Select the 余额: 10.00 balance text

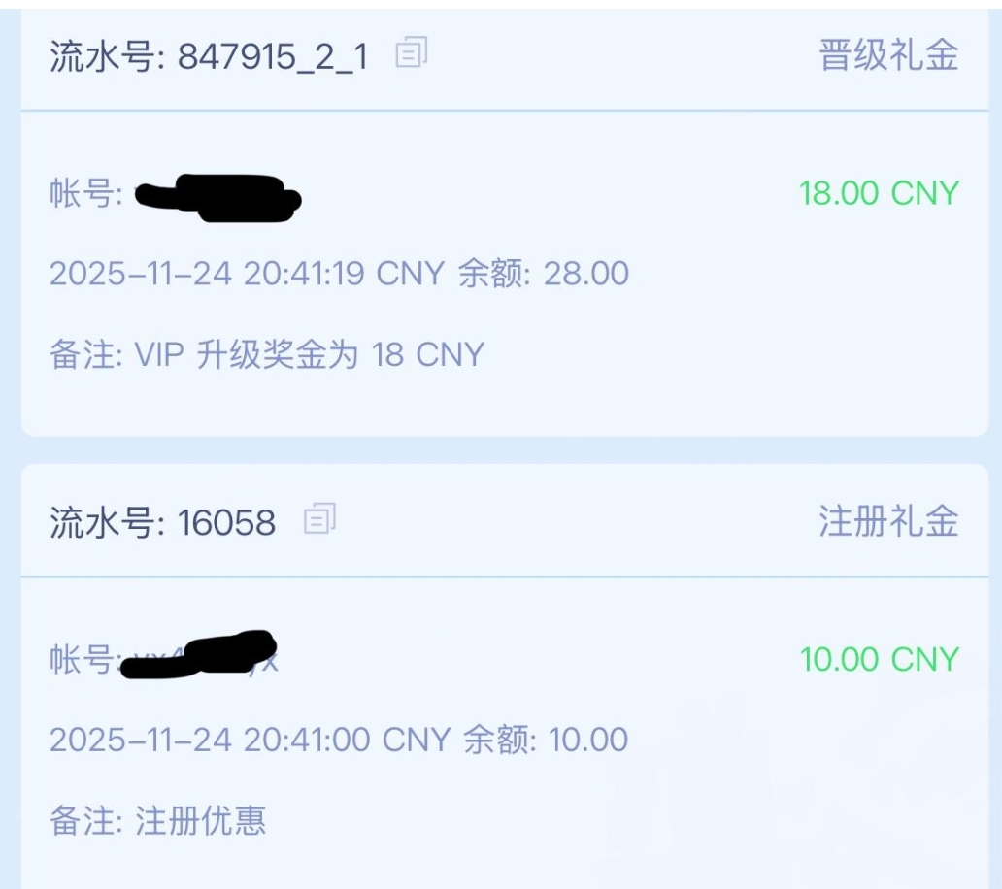pos(545,741)
